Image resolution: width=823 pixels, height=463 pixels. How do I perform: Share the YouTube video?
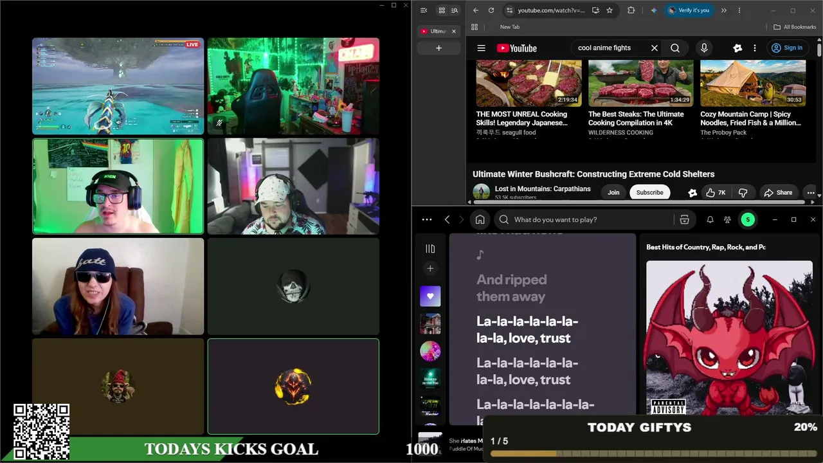click(778, 192)
